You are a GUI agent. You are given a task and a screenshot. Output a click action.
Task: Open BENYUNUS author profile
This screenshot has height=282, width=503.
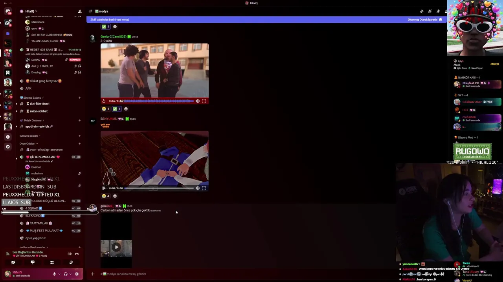[108, 119]
